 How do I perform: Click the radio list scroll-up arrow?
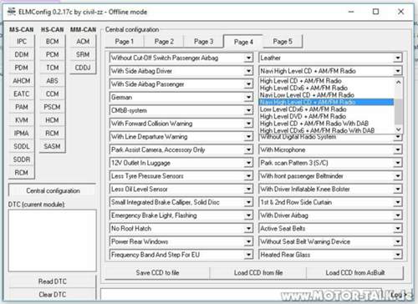pyautogui.click(x=399, y=82)
